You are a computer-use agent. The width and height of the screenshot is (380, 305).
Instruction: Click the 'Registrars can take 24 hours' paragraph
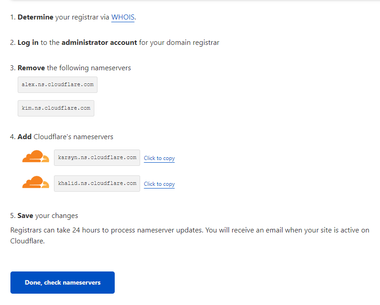(190, 236)
